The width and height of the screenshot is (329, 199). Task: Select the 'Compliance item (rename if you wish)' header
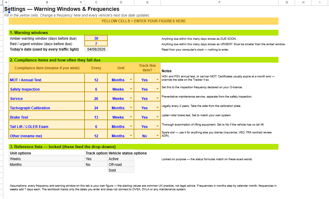(47, 68)
